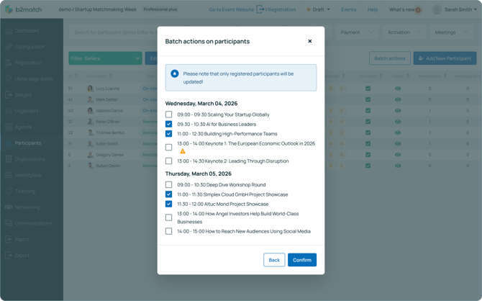482x301 pixels.
Task: Check Deep Dive Workshop Round session
Action: (x=169, y=185)
